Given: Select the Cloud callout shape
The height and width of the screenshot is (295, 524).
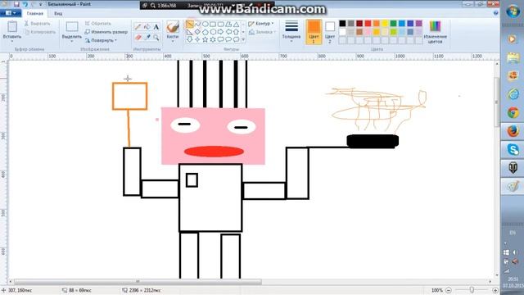Looking at the screenshot, I should [236, 39].
